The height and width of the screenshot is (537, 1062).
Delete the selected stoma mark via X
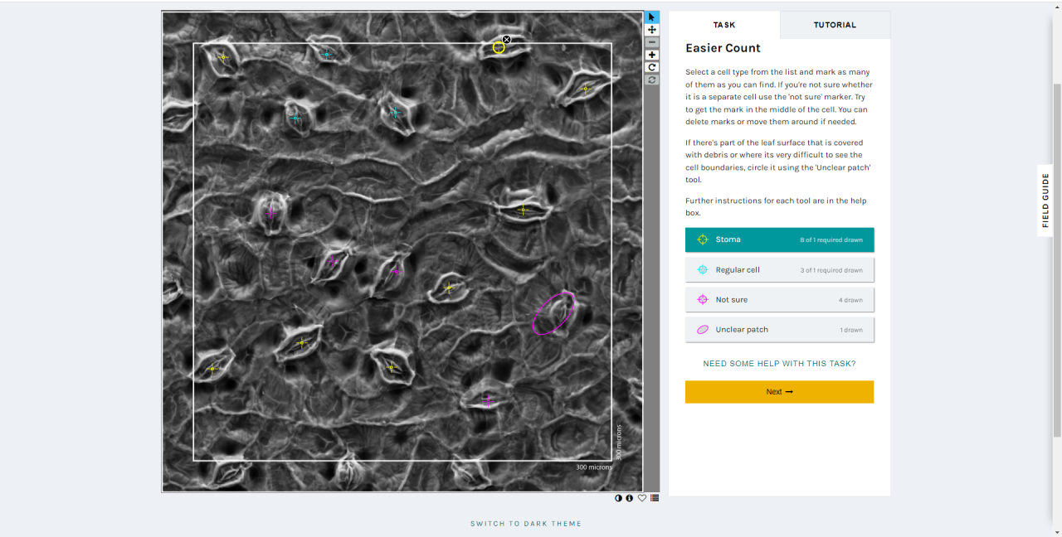[507, 39]
